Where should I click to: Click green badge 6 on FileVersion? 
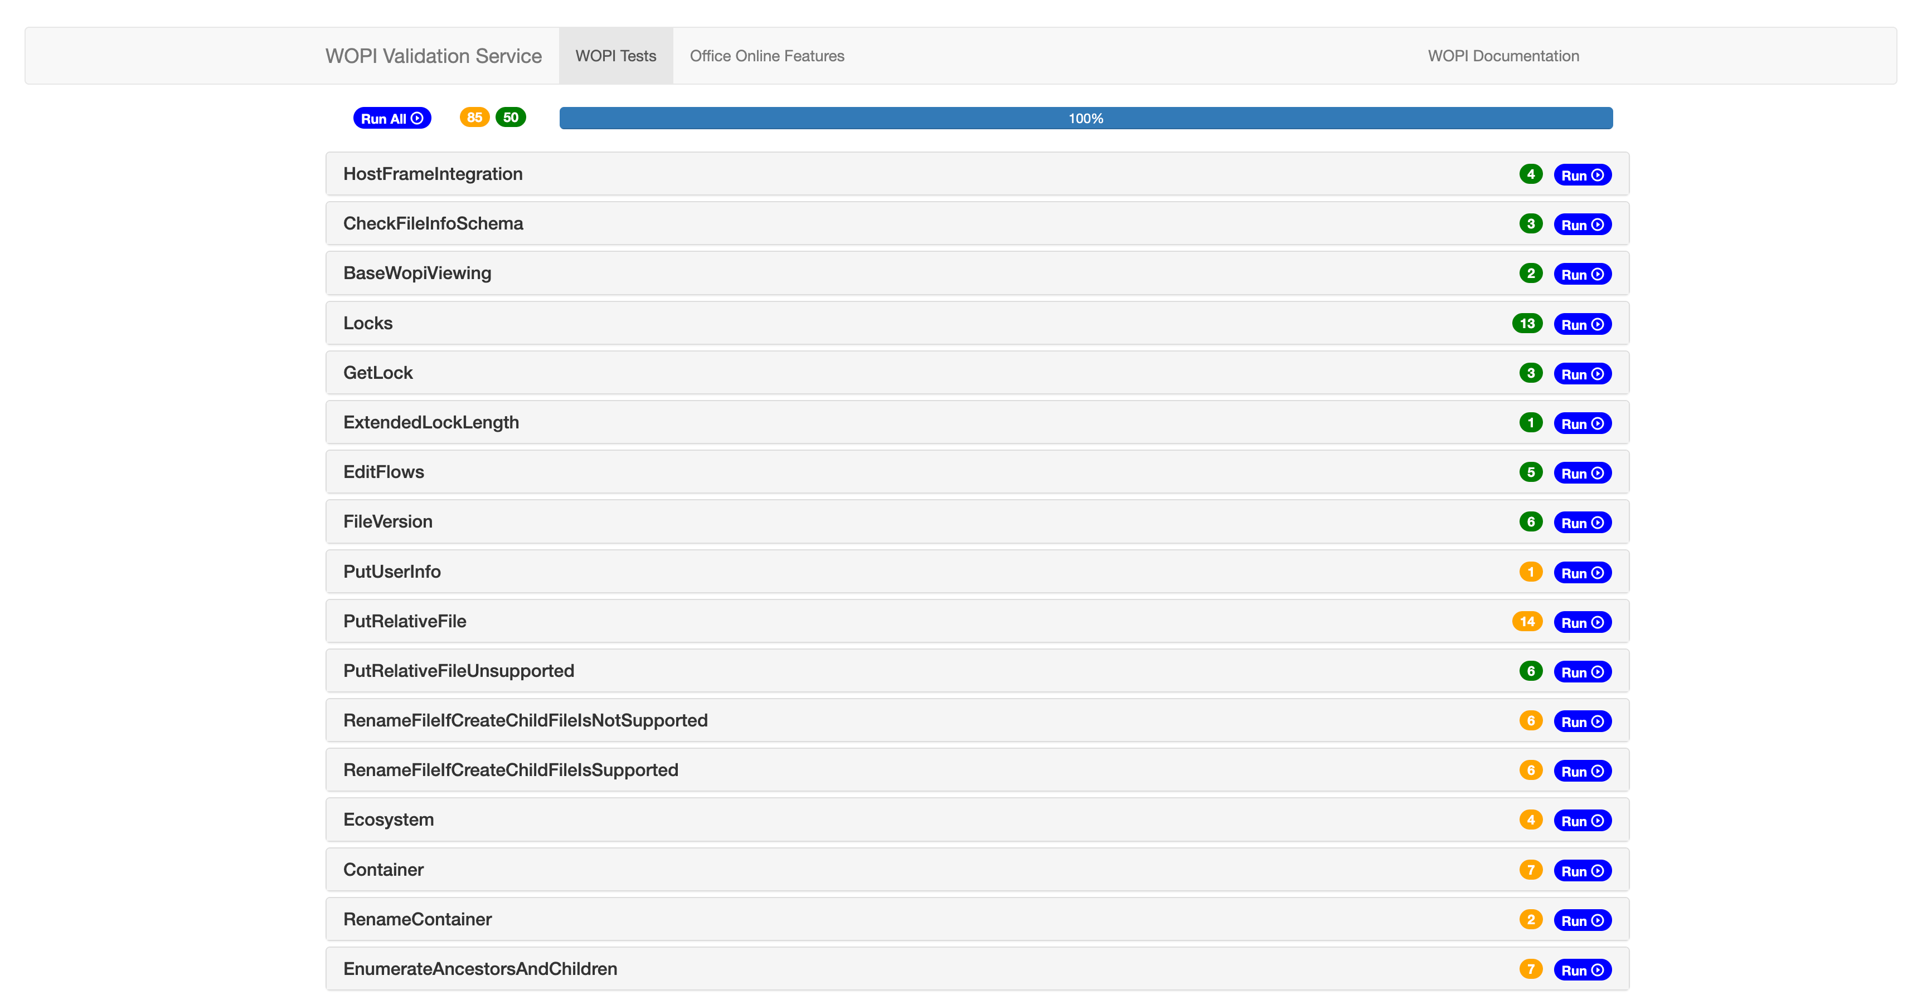(1530, 521)
